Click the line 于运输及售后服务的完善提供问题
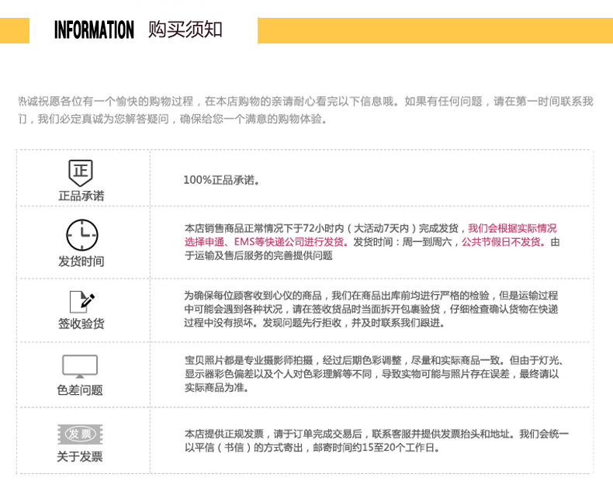613x481 pixels. (x=258, y=255)
